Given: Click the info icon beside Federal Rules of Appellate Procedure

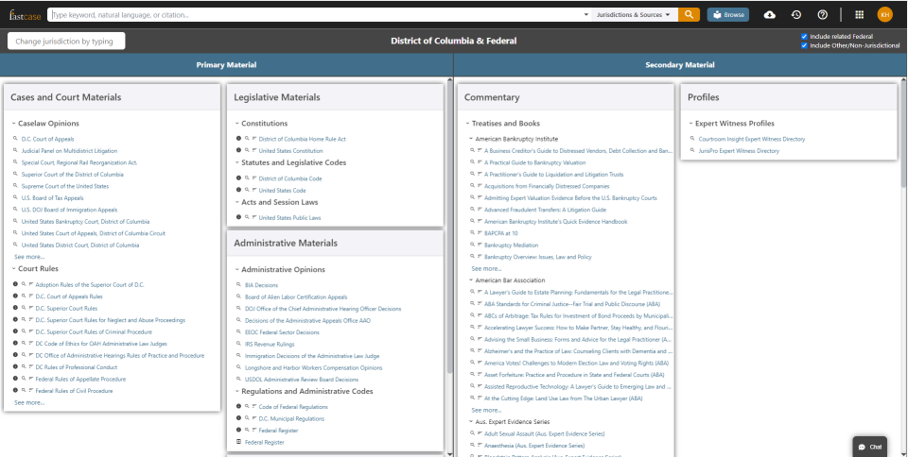Looking at the screenshot, I should pyautogui.click(x=16, y=379).
